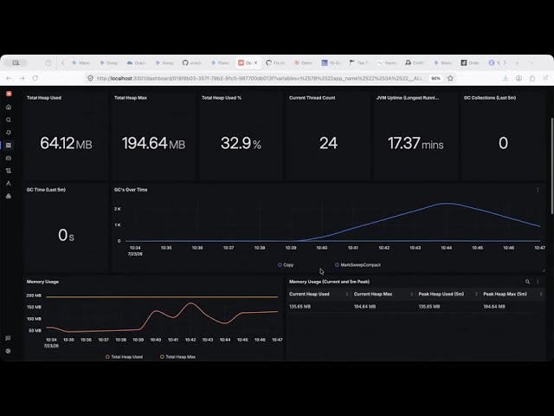Click the GC Collections (Last 5m) title

[x=490, y=98]
